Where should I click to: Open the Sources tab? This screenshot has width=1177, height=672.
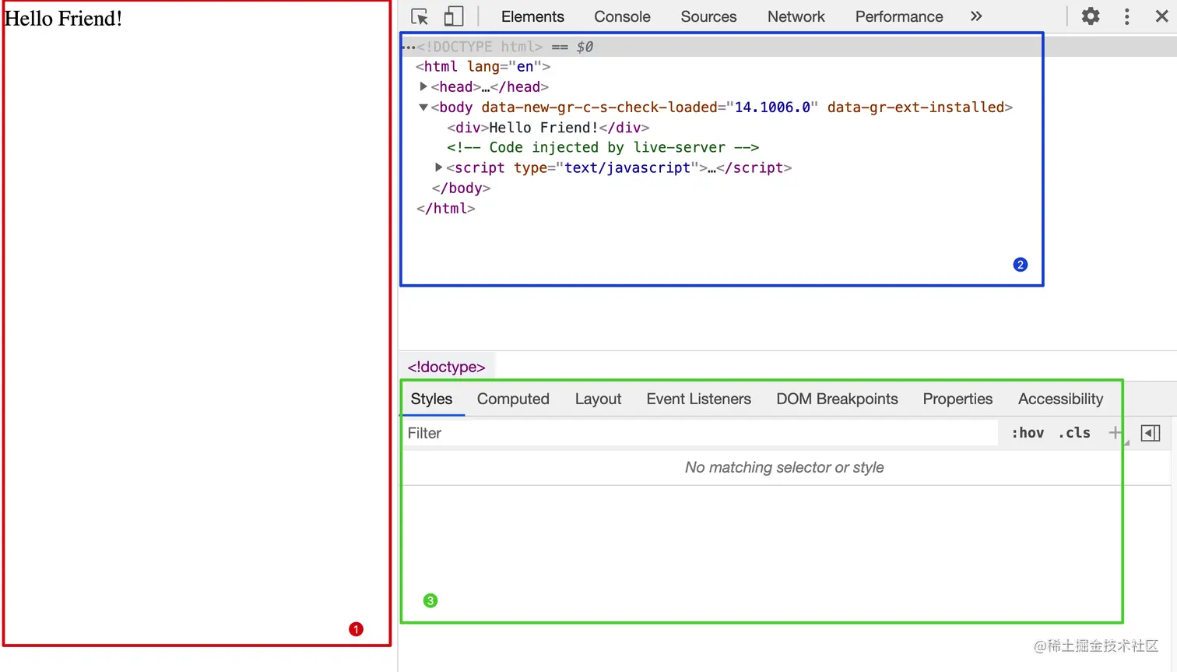(x=708, y=16)
